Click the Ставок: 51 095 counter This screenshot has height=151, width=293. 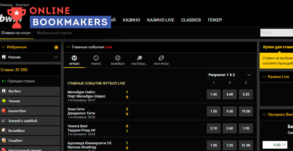[x=14, y=70]
